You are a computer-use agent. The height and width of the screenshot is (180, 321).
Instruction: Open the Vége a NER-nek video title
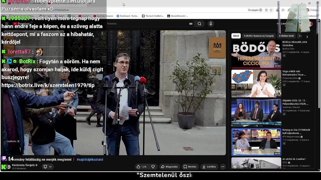[294, 73]
